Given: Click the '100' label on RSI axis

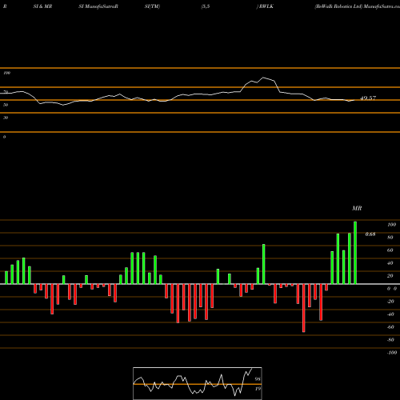Looking at the screenshot, I should click(x=7, y=73).
